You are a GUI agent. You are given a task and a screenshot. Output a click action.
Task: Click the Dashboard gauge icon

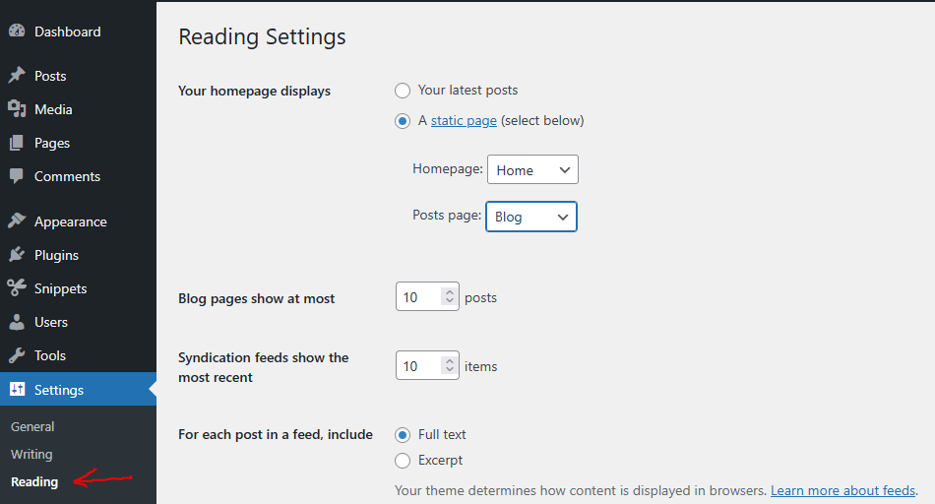(17, 31)
